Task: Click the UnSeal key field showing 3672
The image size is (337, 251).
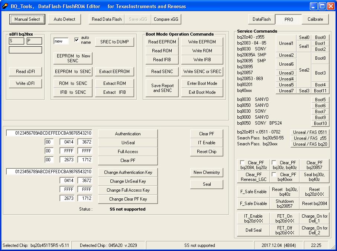Action: (x=85, y=142)
